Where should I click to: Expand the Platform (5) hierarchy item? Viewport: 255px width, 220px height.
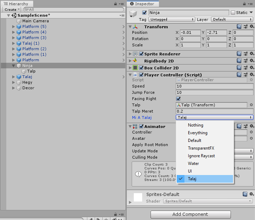[x=14, y=26]
